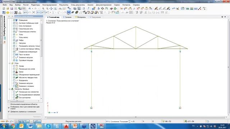The width and height of the screenshot is (230, 129).
Task: Open the Расчет menu
Action: coord(26,5)
